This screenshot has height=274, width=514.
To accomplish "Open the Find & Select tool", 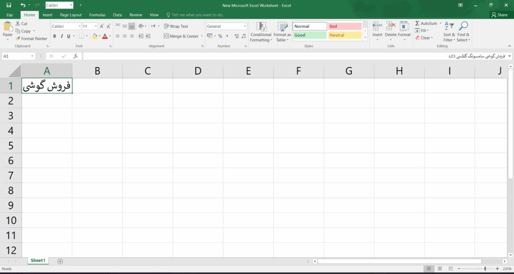I will pyautogui.click(x=463, y=32).
